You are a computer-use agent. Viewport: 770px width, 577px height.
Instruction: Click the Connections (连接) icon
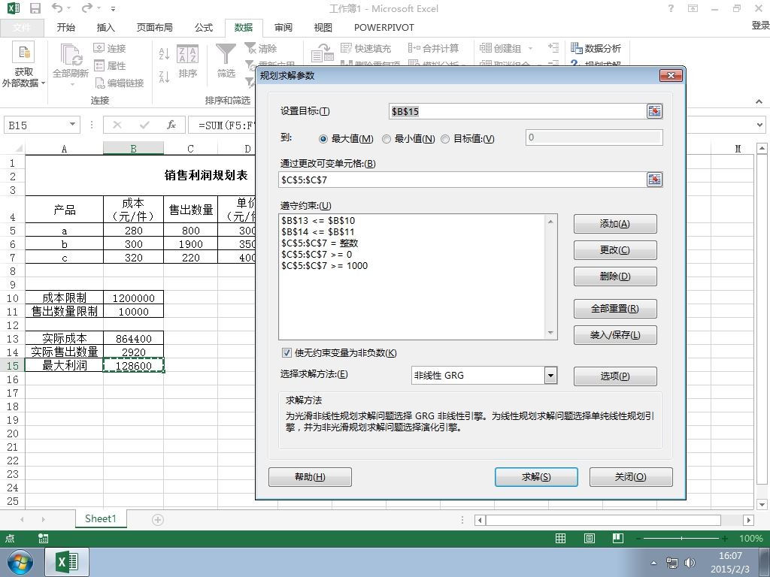(x=99, y=47)
